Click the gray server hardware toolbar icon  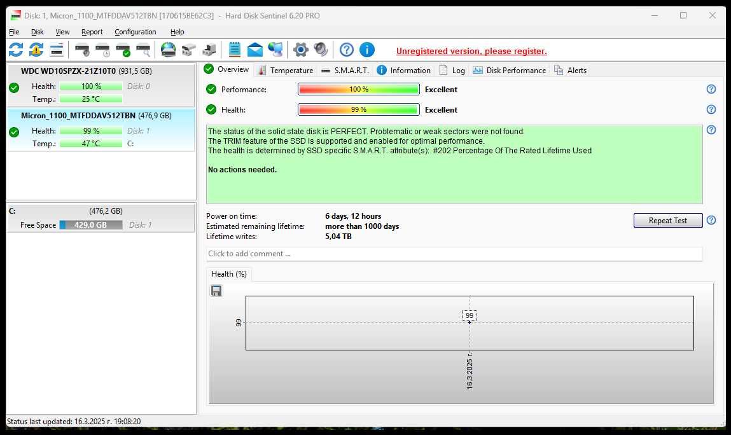(x=209, y=50)
